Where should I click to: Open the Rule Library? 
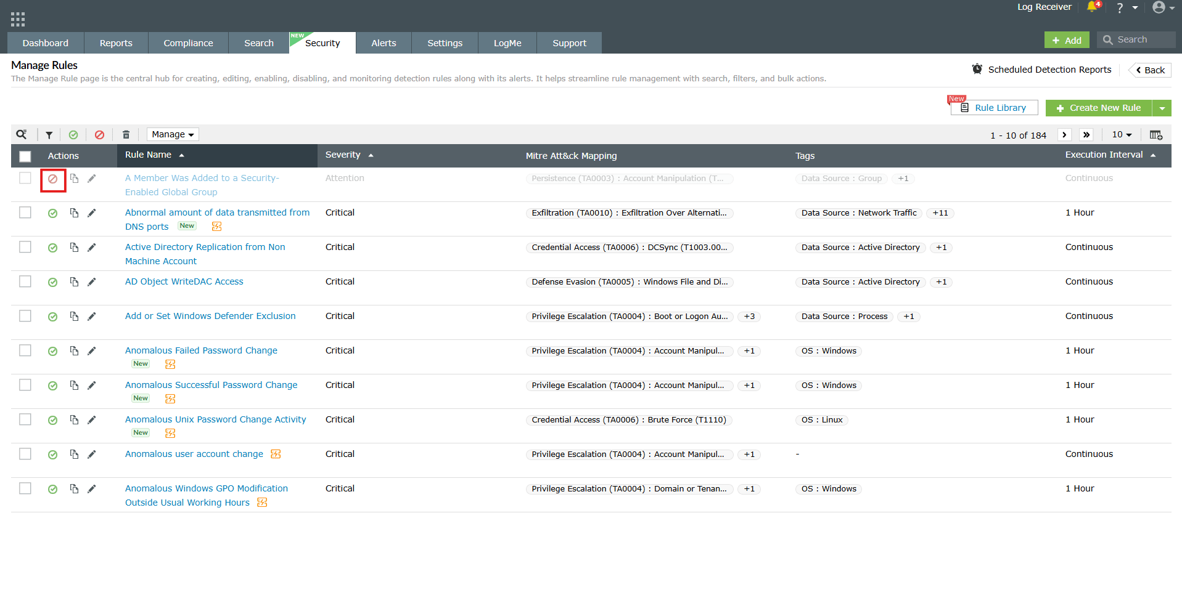pos(994,107)
